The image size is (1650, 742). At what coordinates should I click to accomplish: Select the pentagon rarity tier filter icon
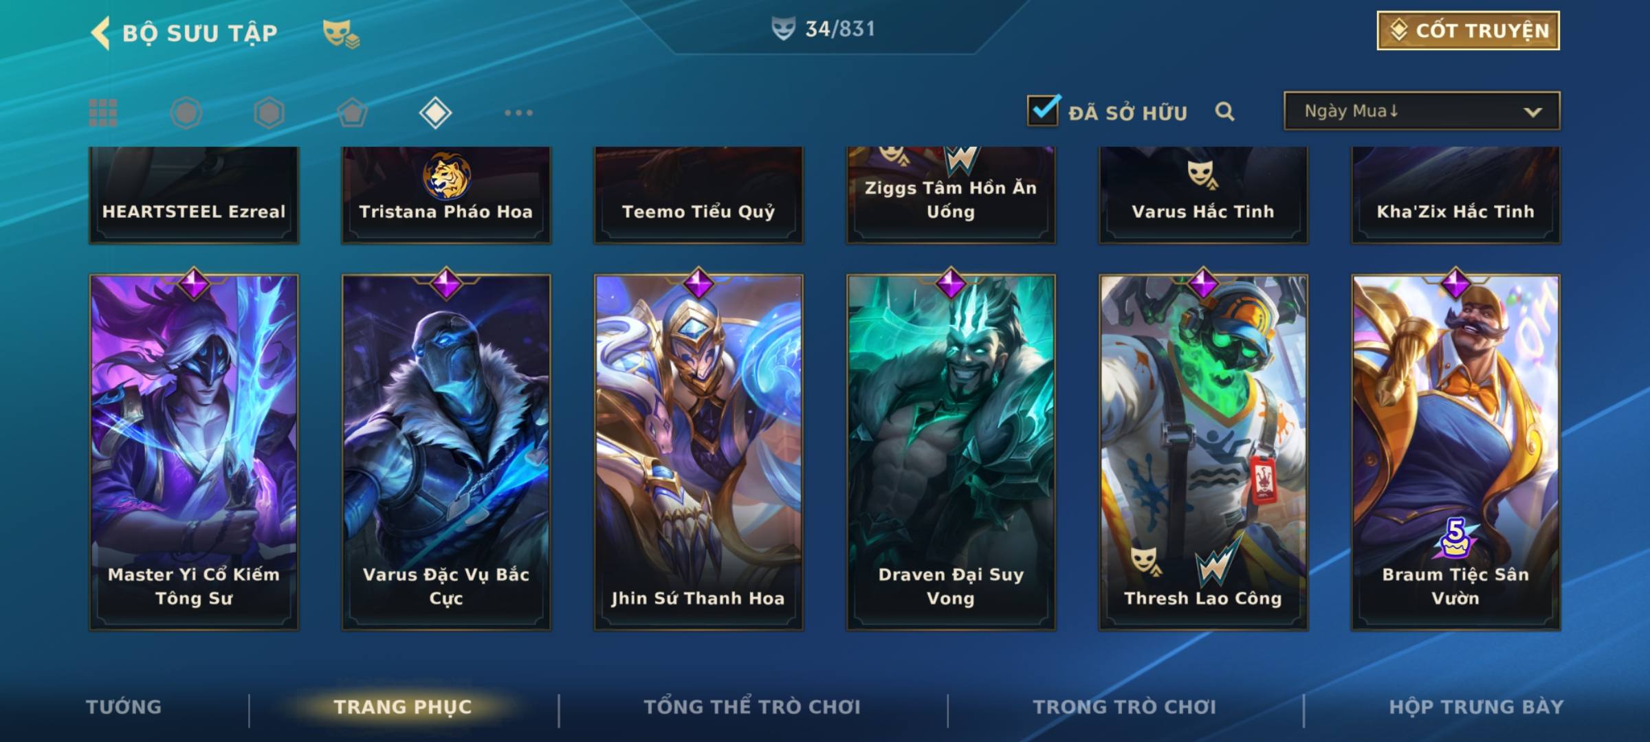pos(352,113)
